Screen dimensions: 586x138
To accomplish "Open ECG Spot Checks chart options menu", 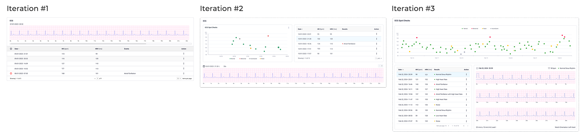I will pyautogui.click(x=289, y=28).
